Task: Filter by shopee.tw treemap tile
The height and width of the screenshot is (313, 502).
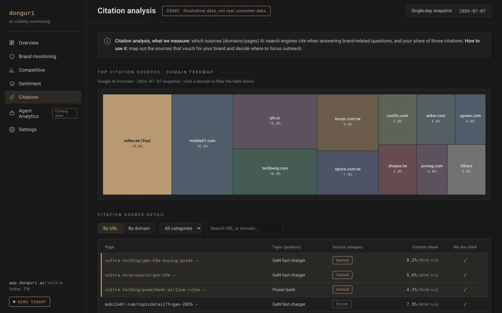Action: point(397,170)
